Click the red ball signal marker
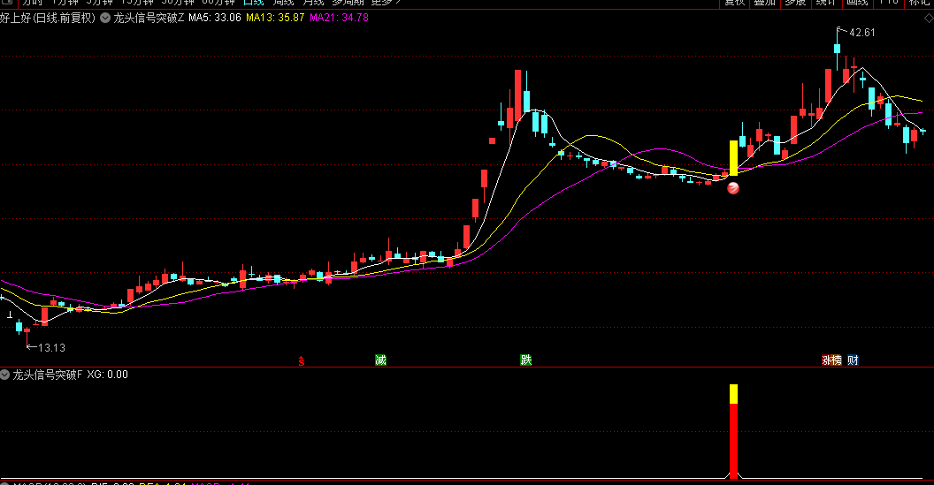The height and width of the screenshot is (485, 934). 733,189
